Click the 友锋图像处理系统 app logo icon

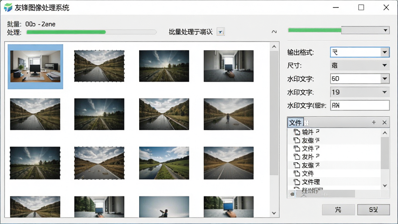[8, 7]
